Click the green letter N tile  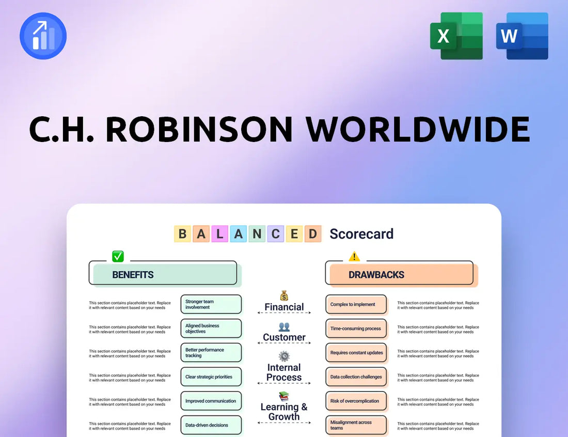pos(257,234)
